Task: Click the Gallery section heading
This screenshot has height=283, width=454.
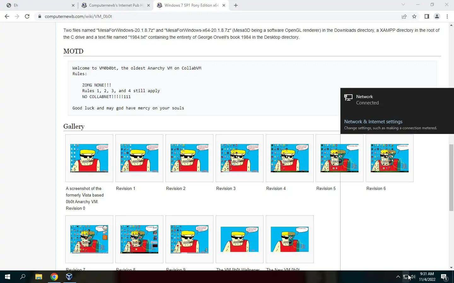Action: pos(74,126)
